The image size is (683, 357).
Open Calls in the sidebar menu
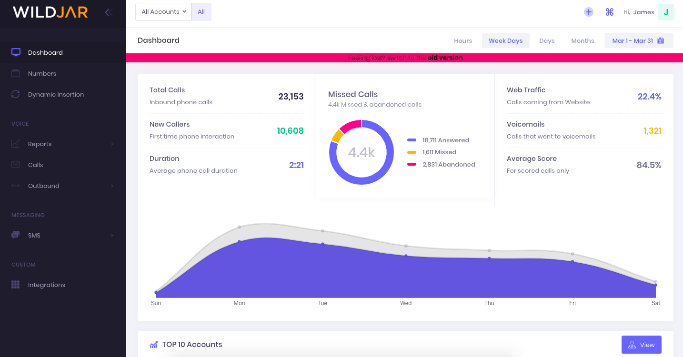point(63,165)
